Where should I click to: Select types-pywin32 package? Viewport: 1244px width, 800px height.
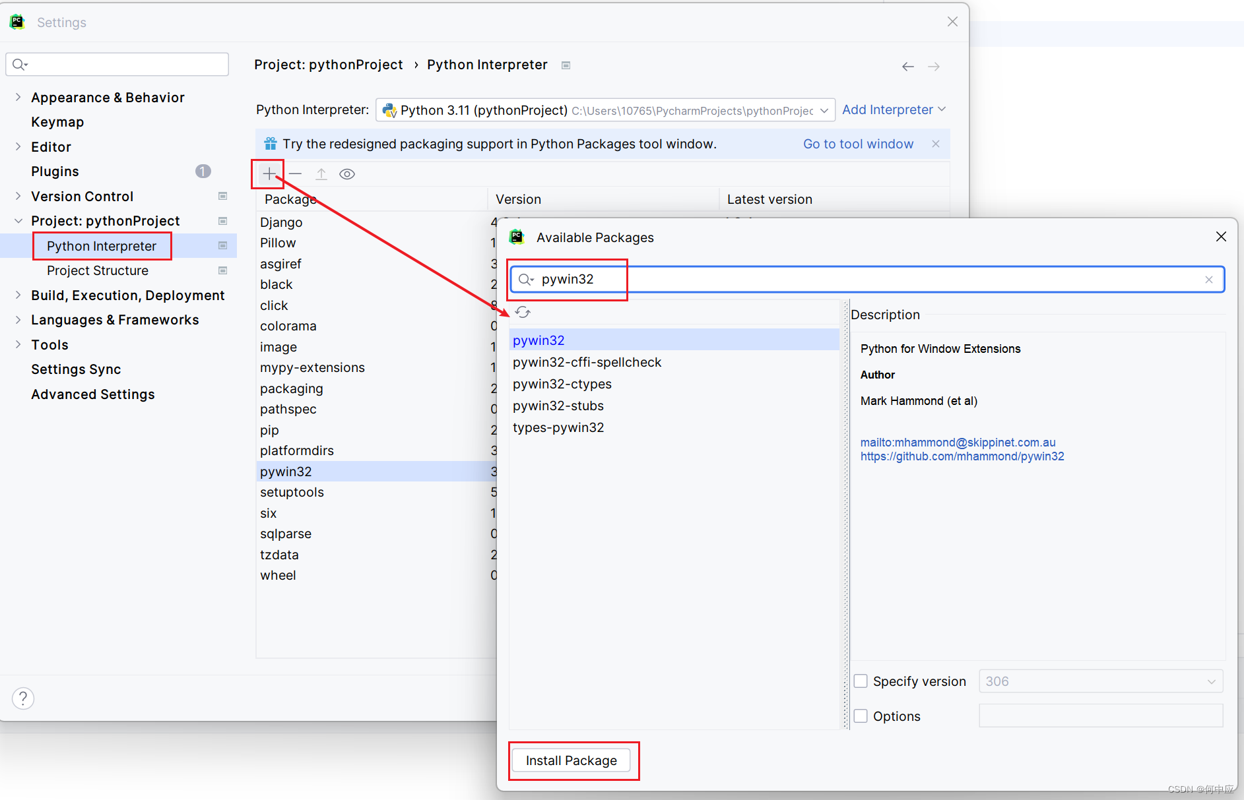tap(674, 427)
